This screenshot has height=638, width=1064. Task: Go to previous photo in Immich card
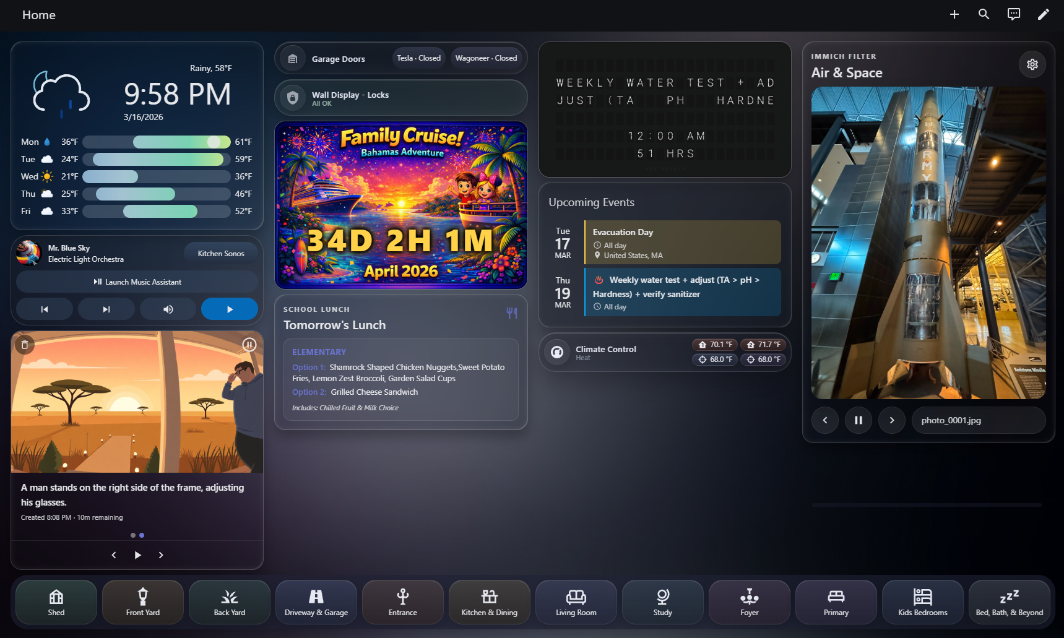[x=825, y=420]
